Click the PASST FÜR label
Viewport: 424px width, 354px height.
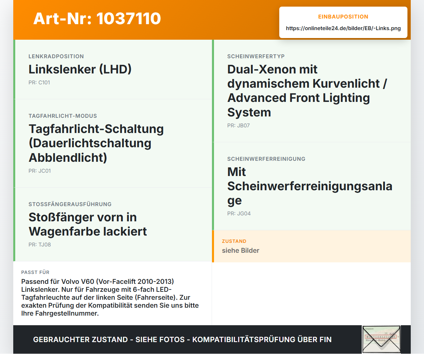[35, 272]
